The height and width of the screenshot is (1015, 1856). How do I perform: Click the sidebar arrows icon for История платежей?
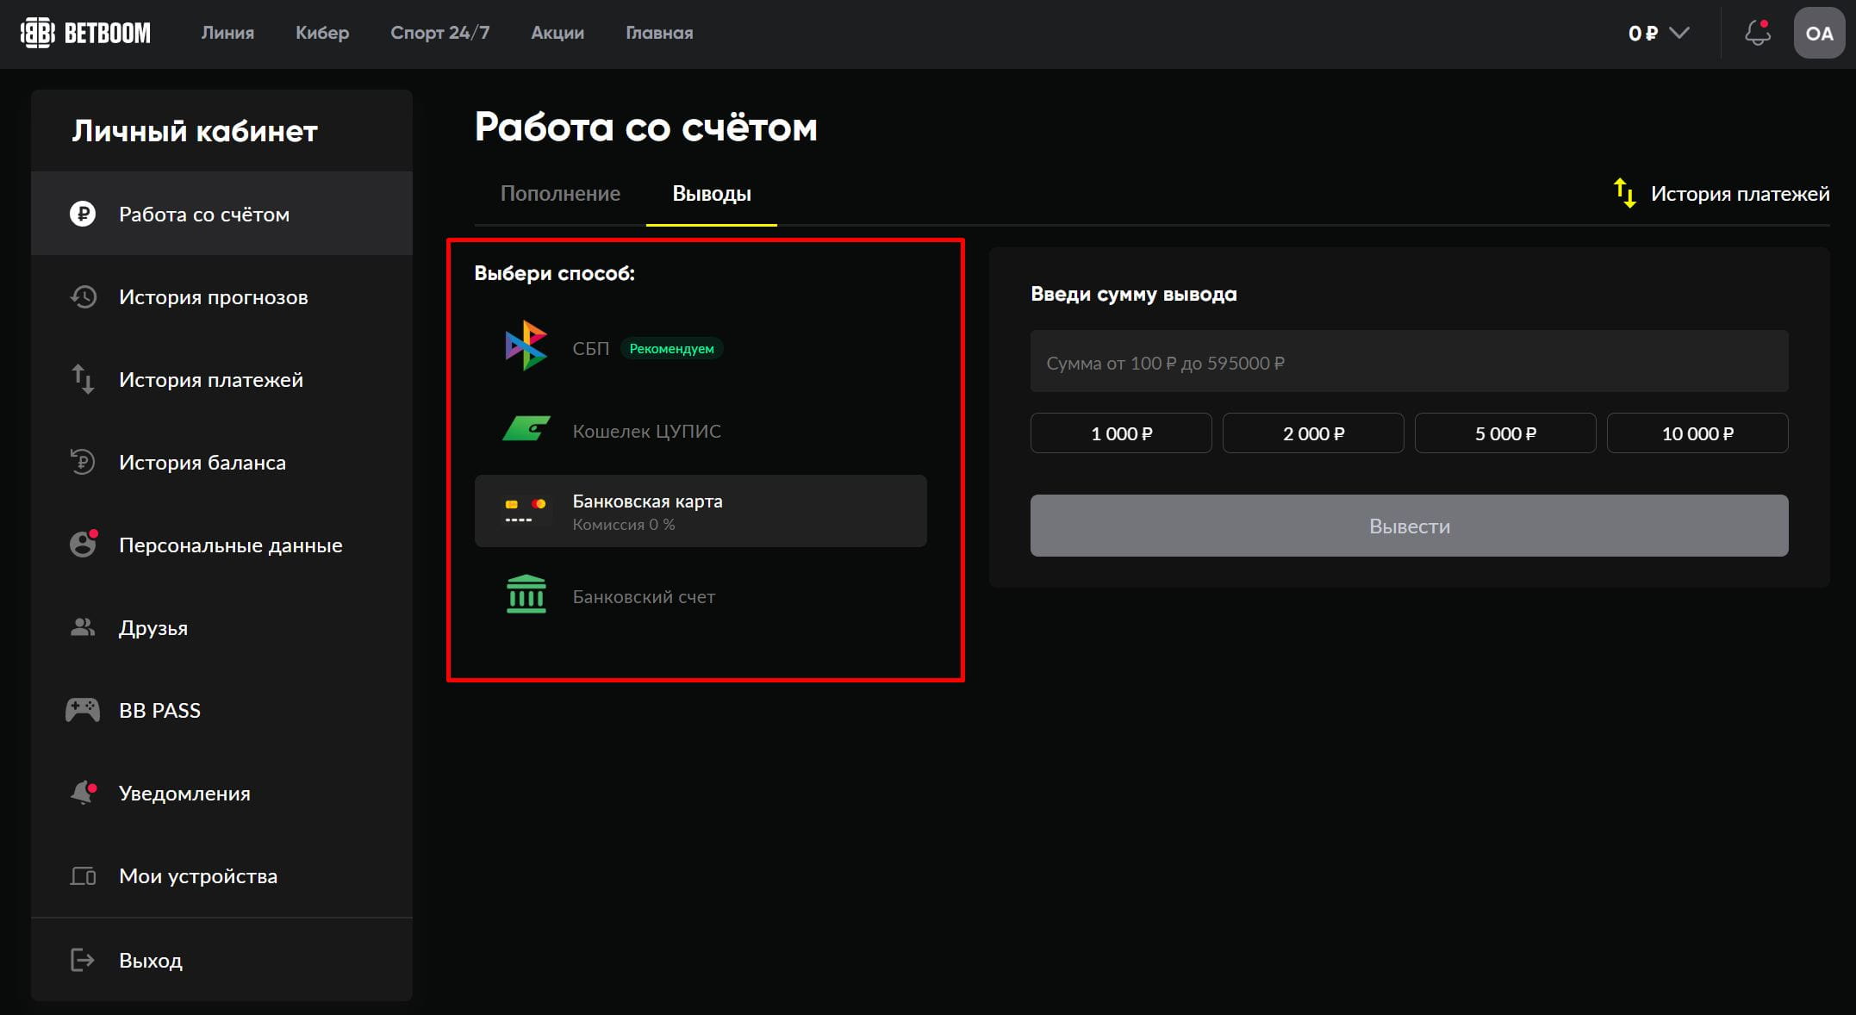(83, 379)
